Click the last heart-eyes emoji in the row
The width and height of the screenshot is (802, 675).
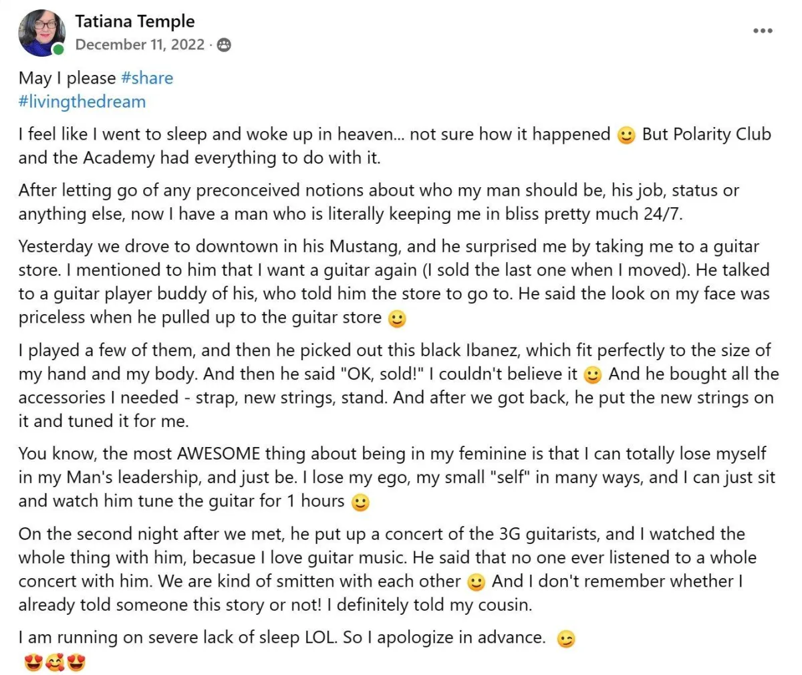77,664
